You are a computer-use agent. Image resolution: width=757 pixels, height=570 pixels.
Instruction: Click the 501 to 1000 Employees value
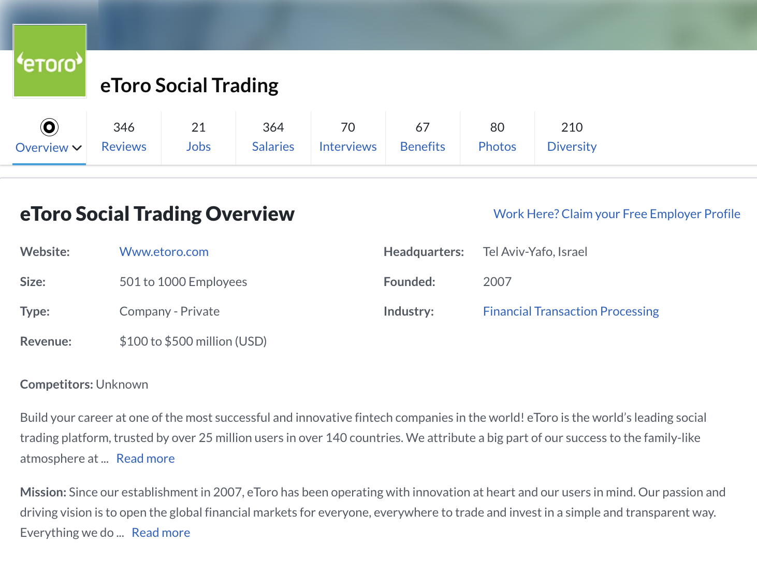pos(183,282)
